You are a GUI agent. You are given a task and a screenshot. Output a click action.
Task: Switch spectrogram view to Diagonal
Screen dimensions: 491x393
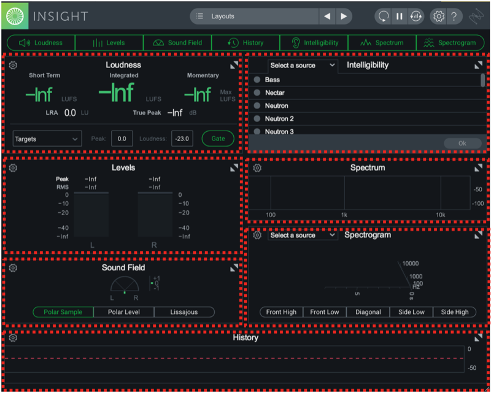[368, 312]
